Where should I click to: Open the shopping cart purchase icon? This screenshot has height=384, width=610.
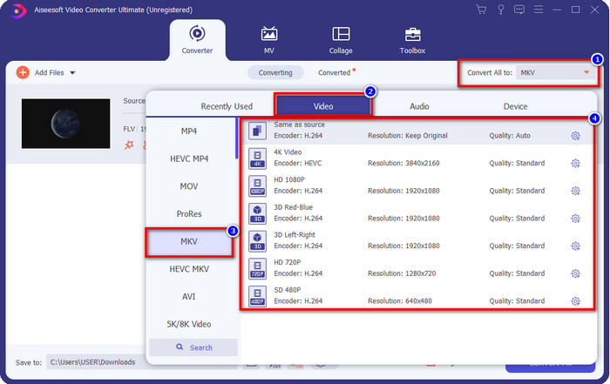point(481,10)
